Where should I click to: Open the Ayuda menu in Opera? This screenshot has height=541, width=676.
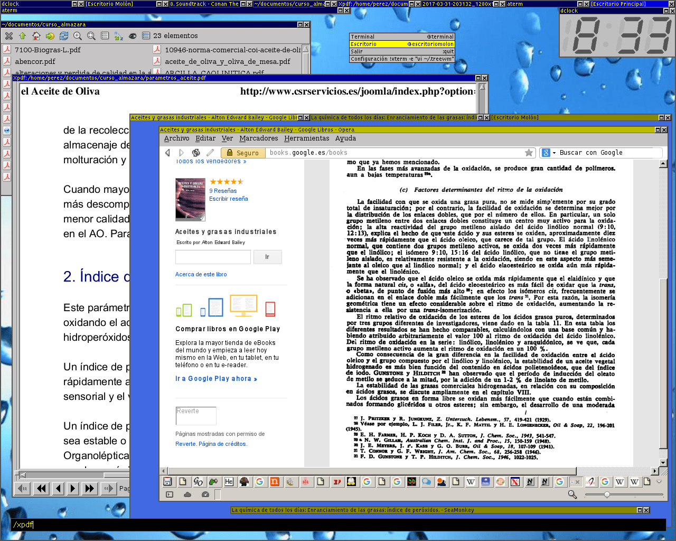tap(345, 138)
